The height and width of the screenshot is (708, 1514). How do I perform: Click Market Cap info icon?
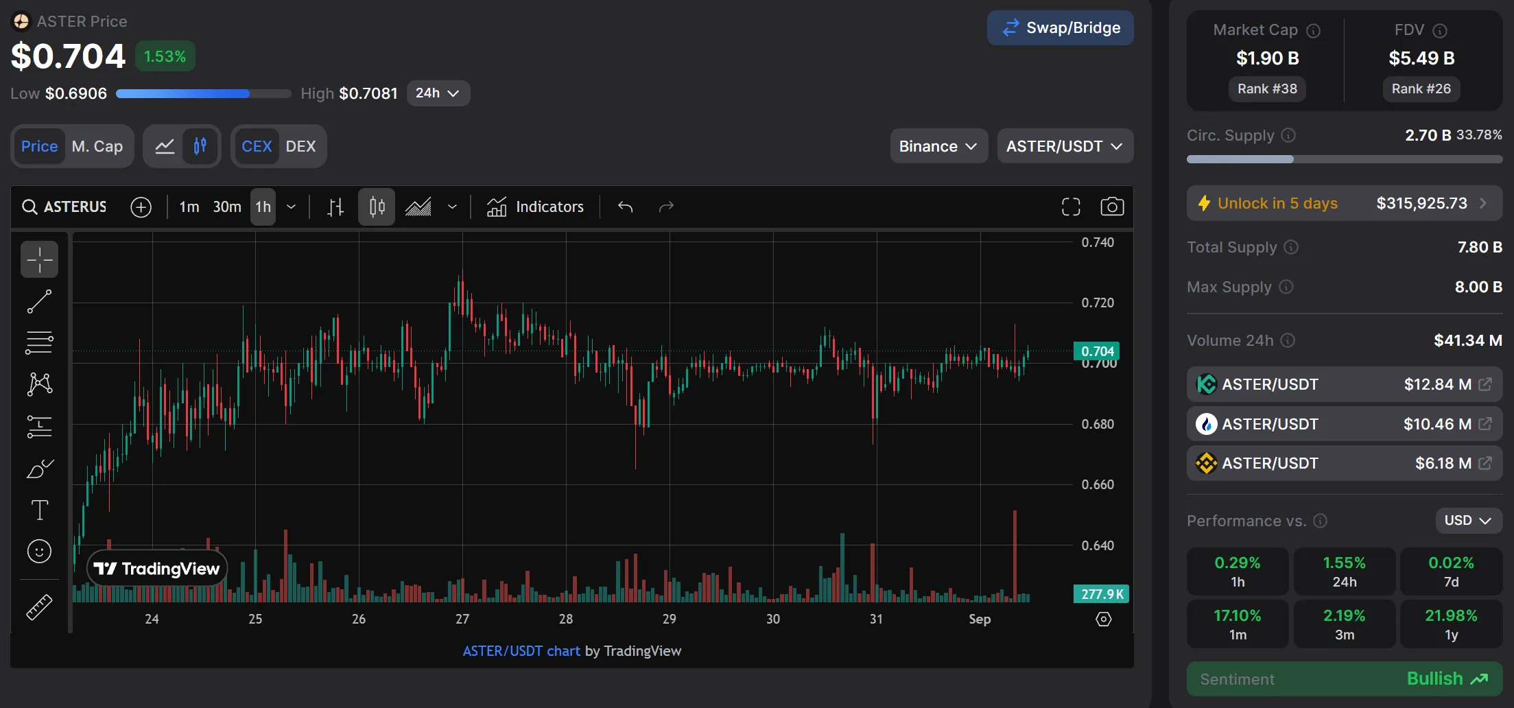(1313, 31)
